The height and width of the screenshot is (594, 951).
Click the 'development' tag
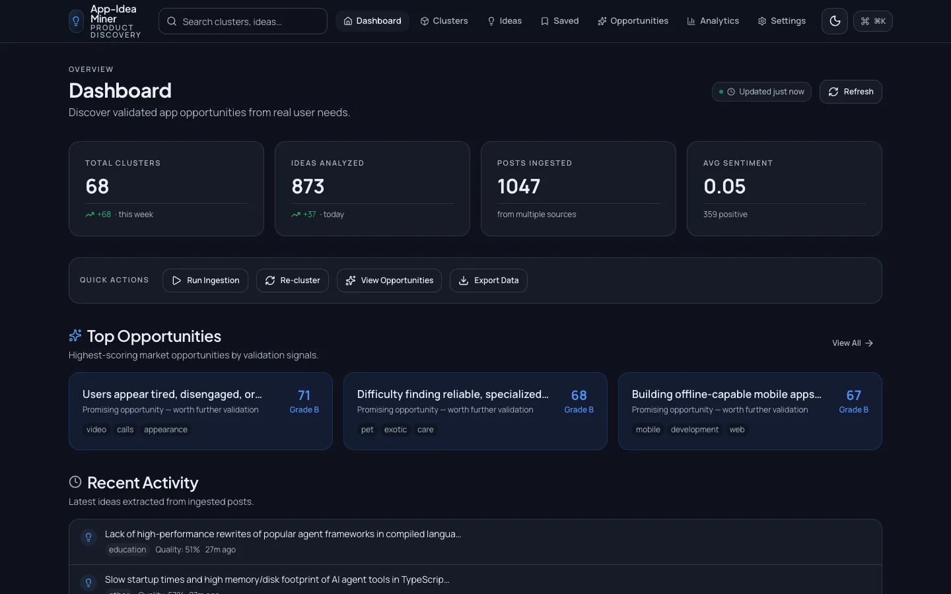695,430
